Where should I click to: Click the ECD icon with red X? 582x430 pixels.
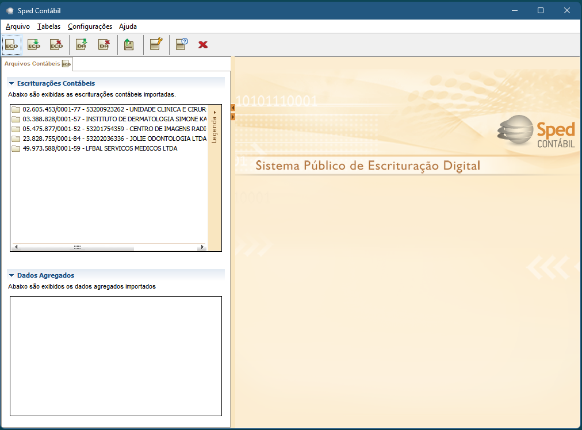point(56,45)
